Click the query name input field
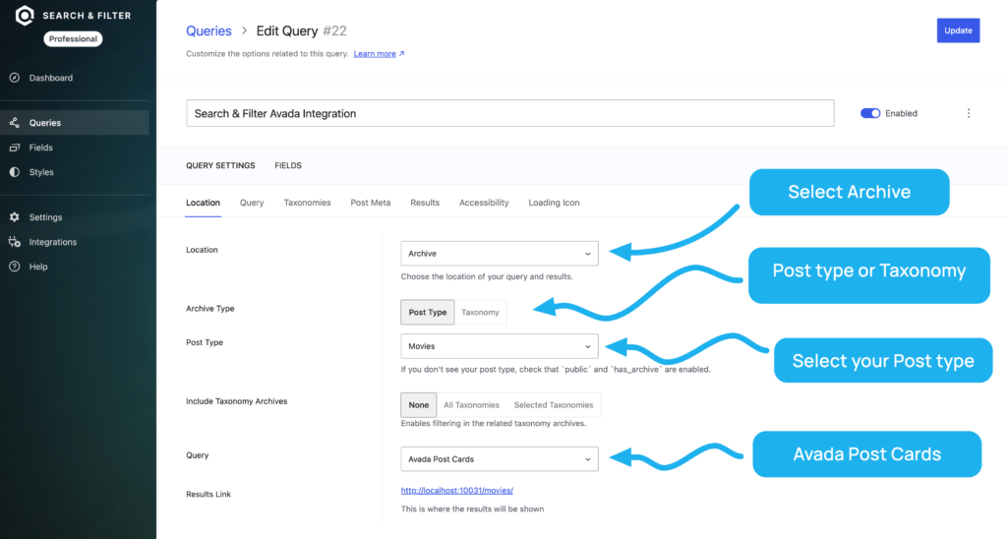1007x539 pixels. point(510,113)
